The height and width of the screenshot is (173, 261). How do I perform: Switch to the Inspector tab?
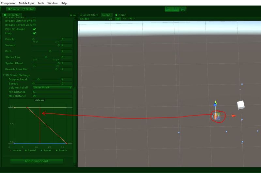click(12, 15)
